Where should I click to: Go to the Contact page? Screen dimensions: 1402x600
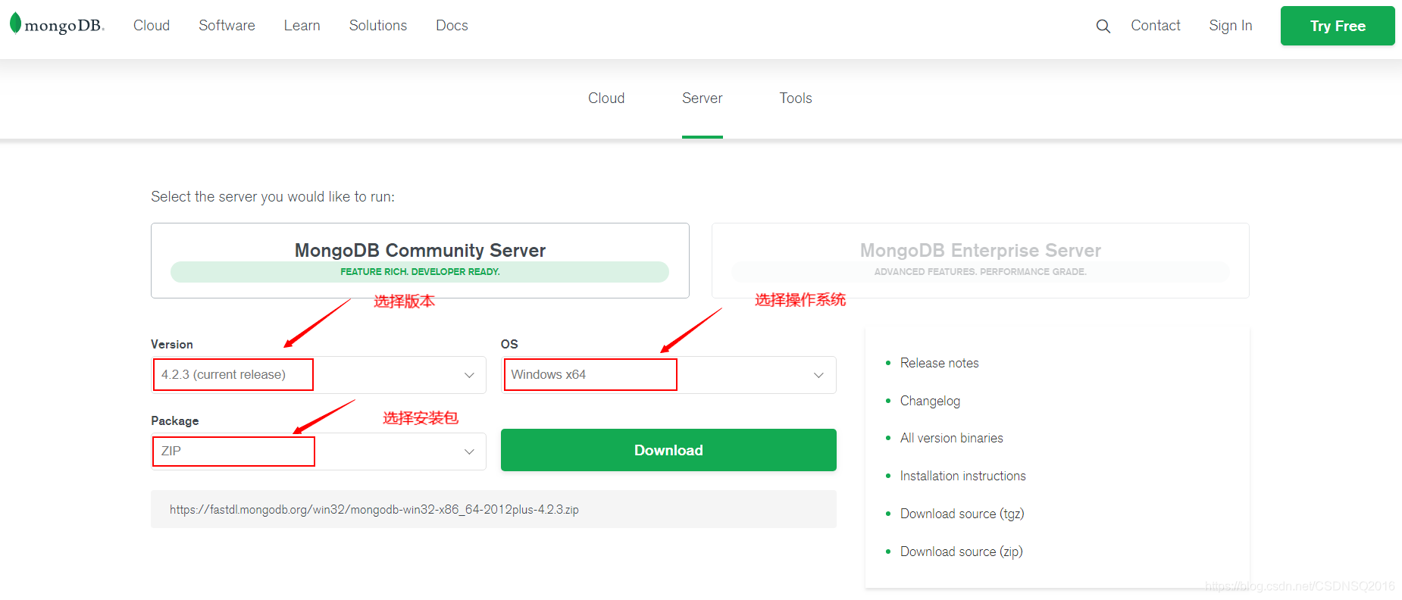tap(1156, 26)
